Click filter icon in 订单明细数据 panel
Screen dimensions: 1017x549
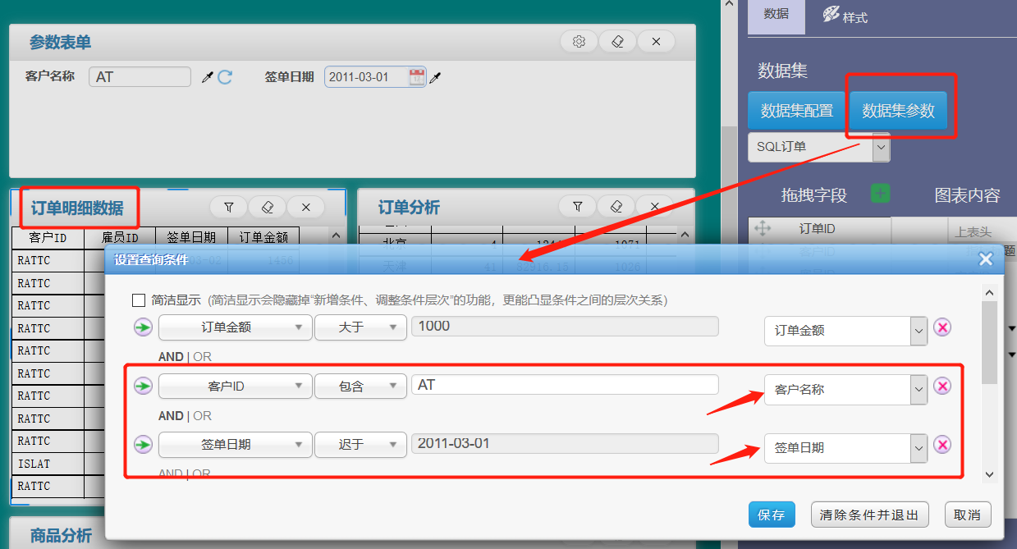click(229, 207)
